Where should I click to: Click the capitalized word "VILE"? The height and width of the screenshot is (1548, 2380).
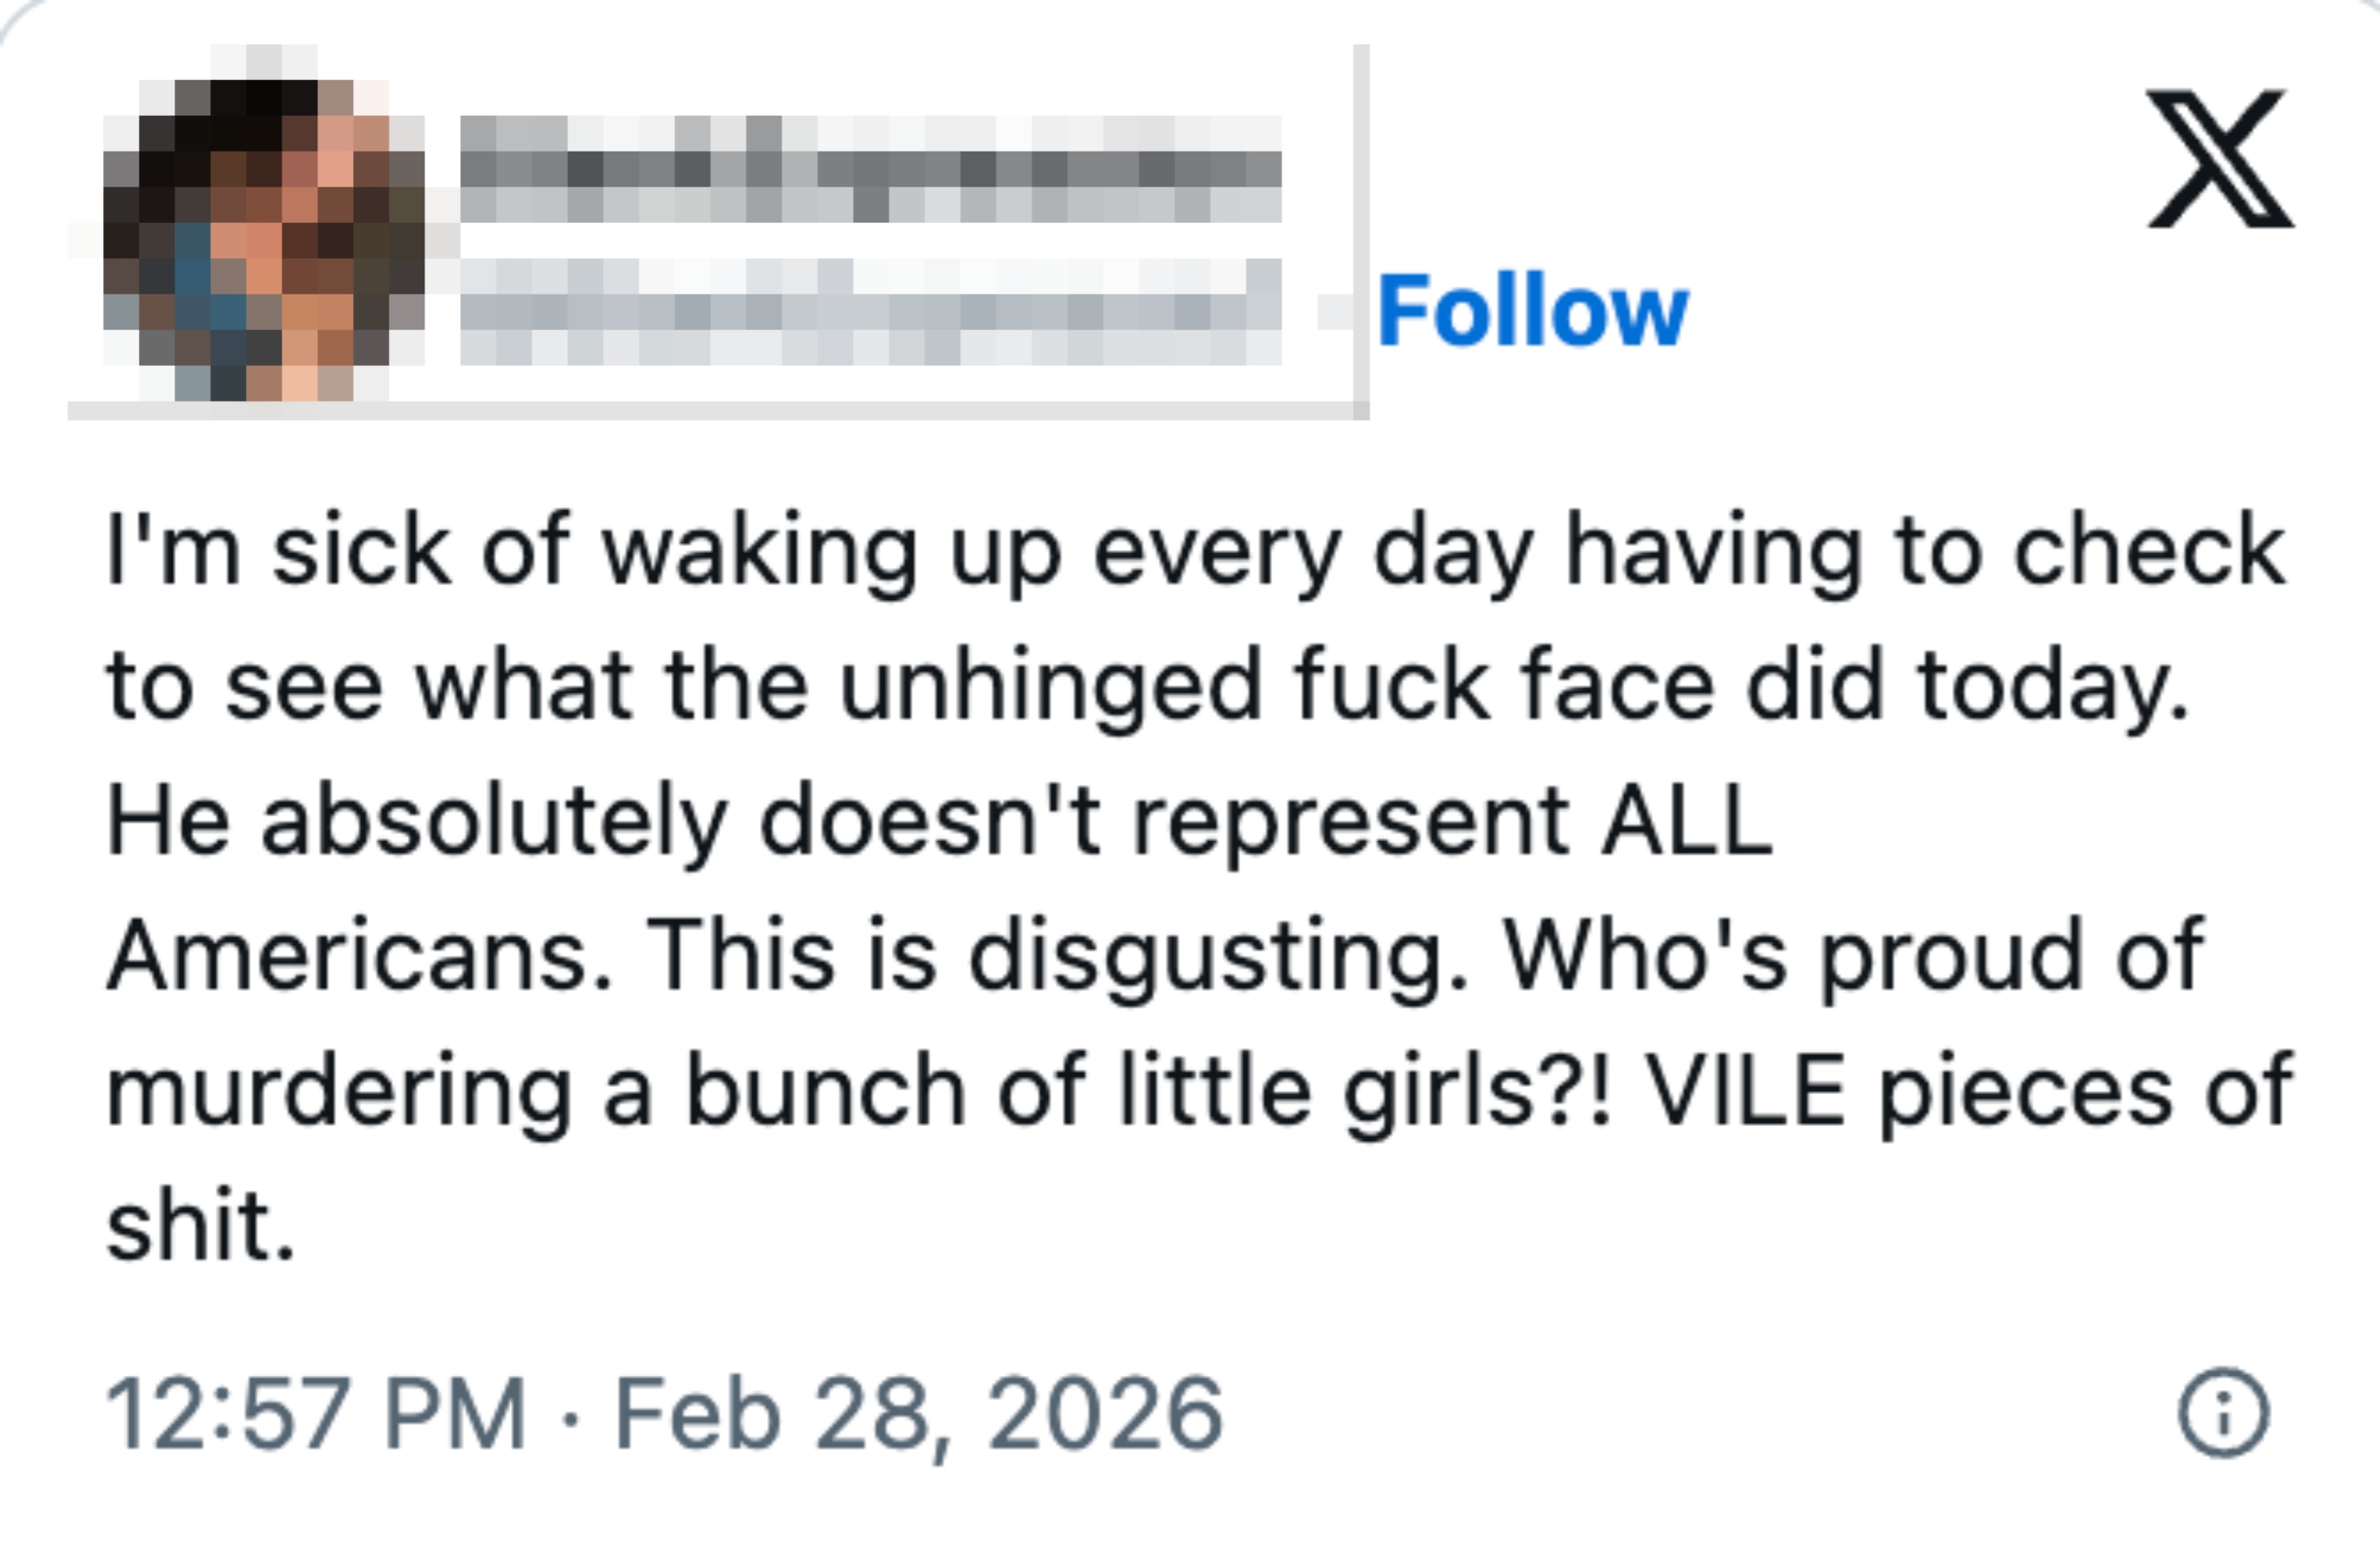click(1745, 1090)
